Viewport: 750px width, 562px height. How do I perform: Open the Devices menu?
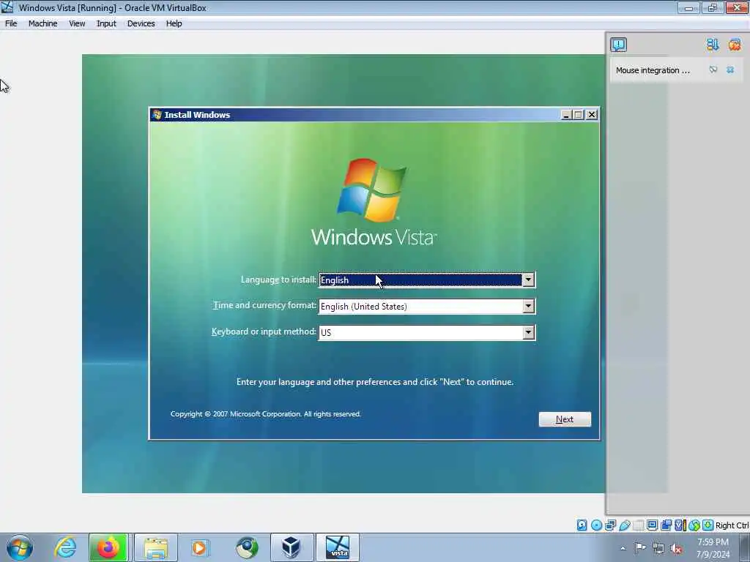(141, 23)
